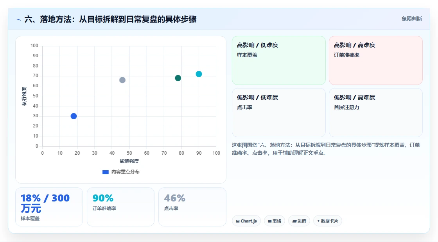
Task: Click the 执行难度 y-axis title
Action: point(24,96)
